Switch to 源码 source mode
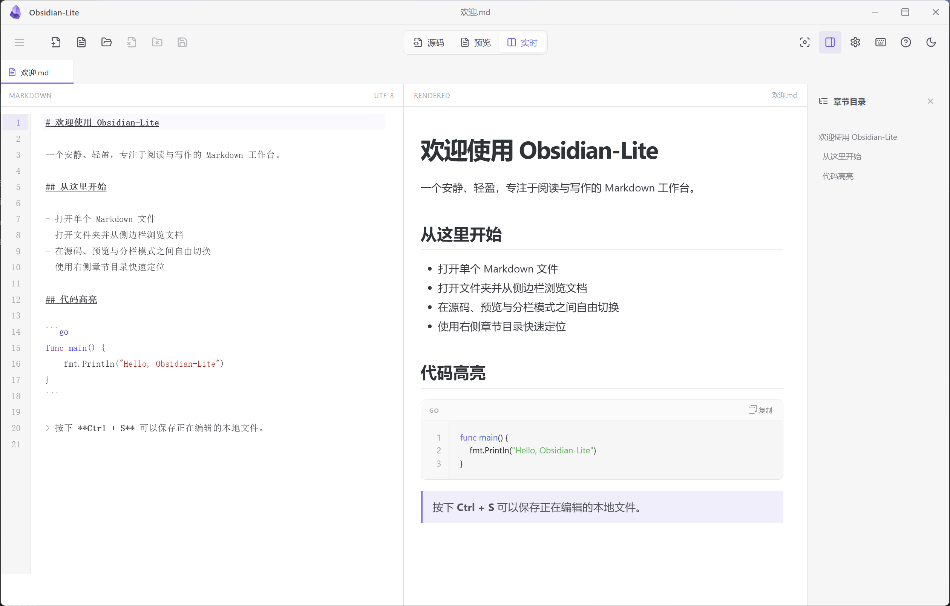 pyautogui.click(x=429, y=43)
